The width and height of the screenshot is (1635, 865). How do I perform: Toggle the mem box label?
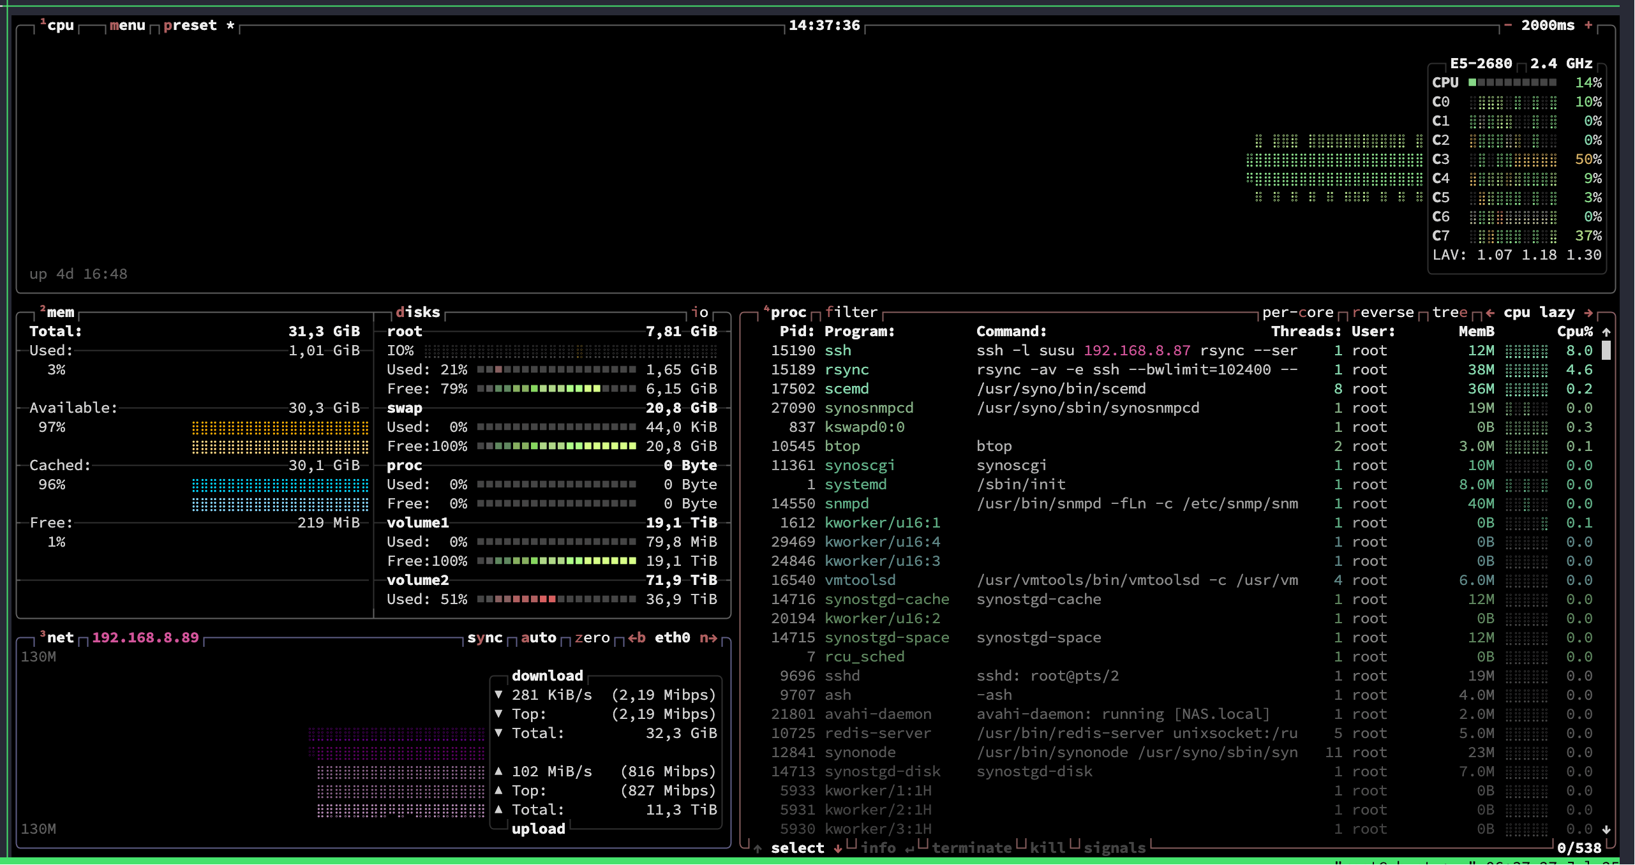click(x=57, y=313)
